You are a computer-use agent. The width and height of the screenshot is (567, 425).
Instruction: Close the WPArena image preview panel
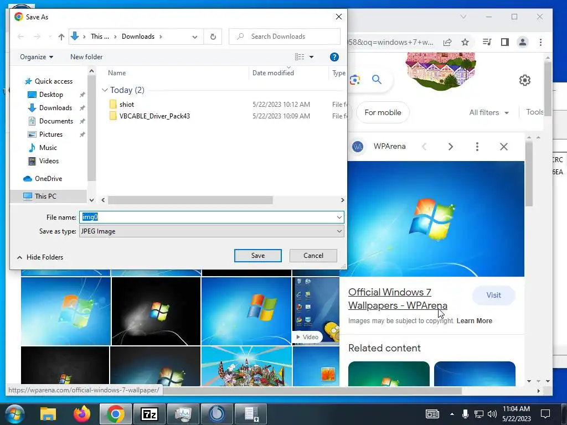point(504,146)
